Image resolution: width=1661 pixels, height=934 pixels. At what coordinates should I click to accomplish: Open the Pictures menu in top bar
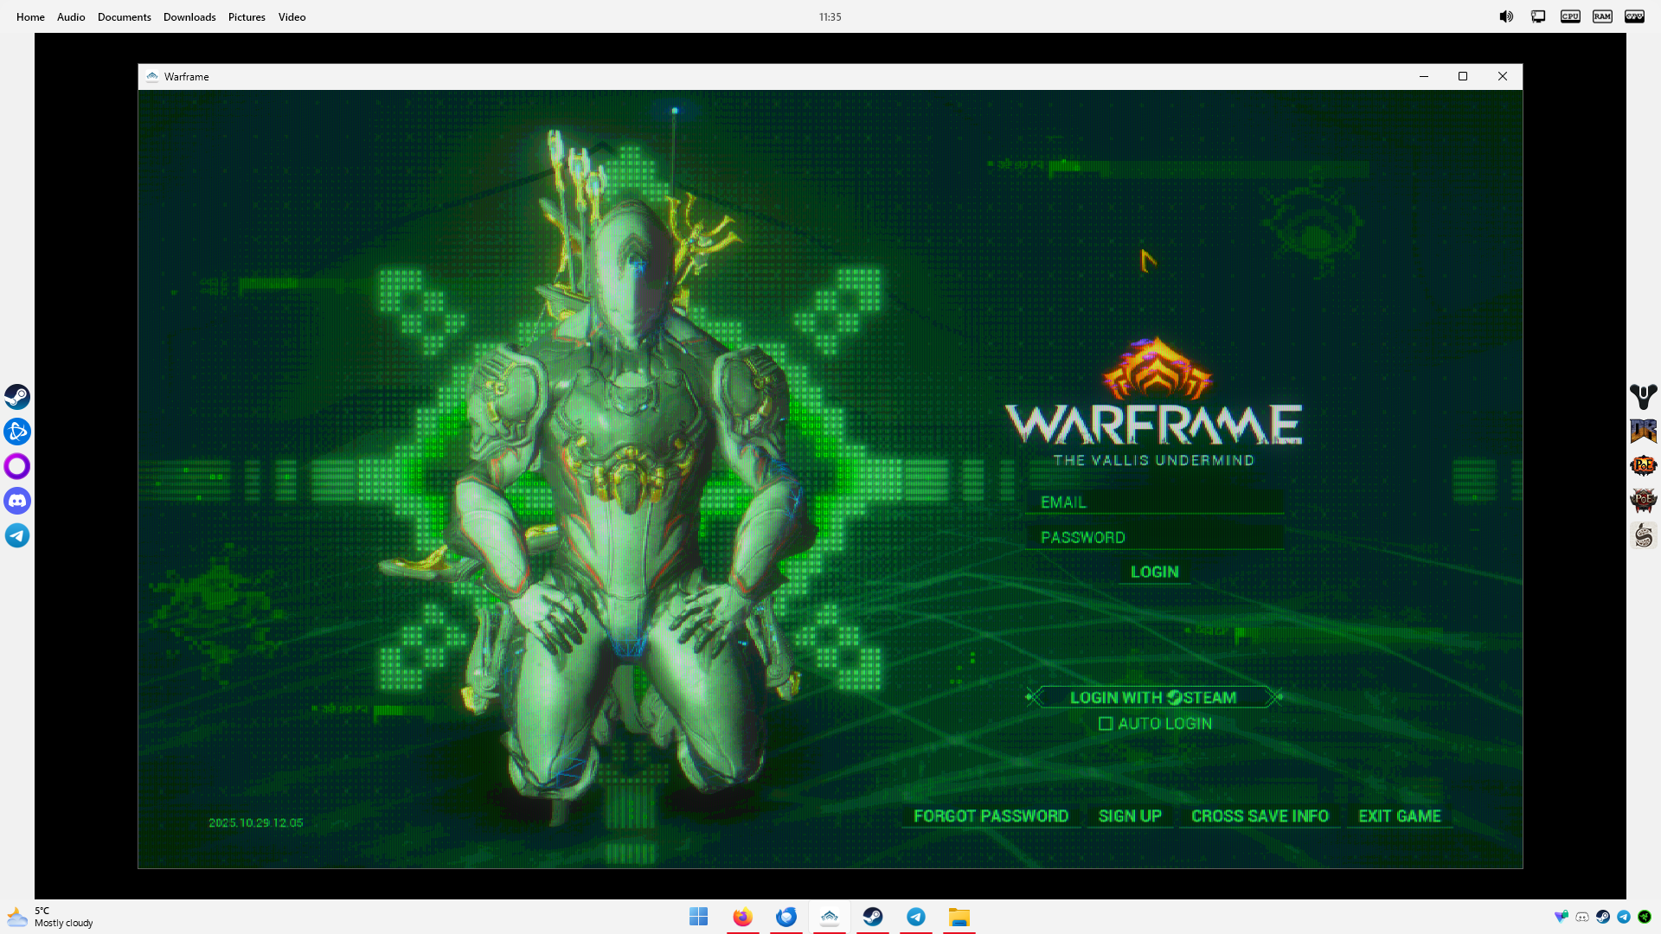pos(247,16)
